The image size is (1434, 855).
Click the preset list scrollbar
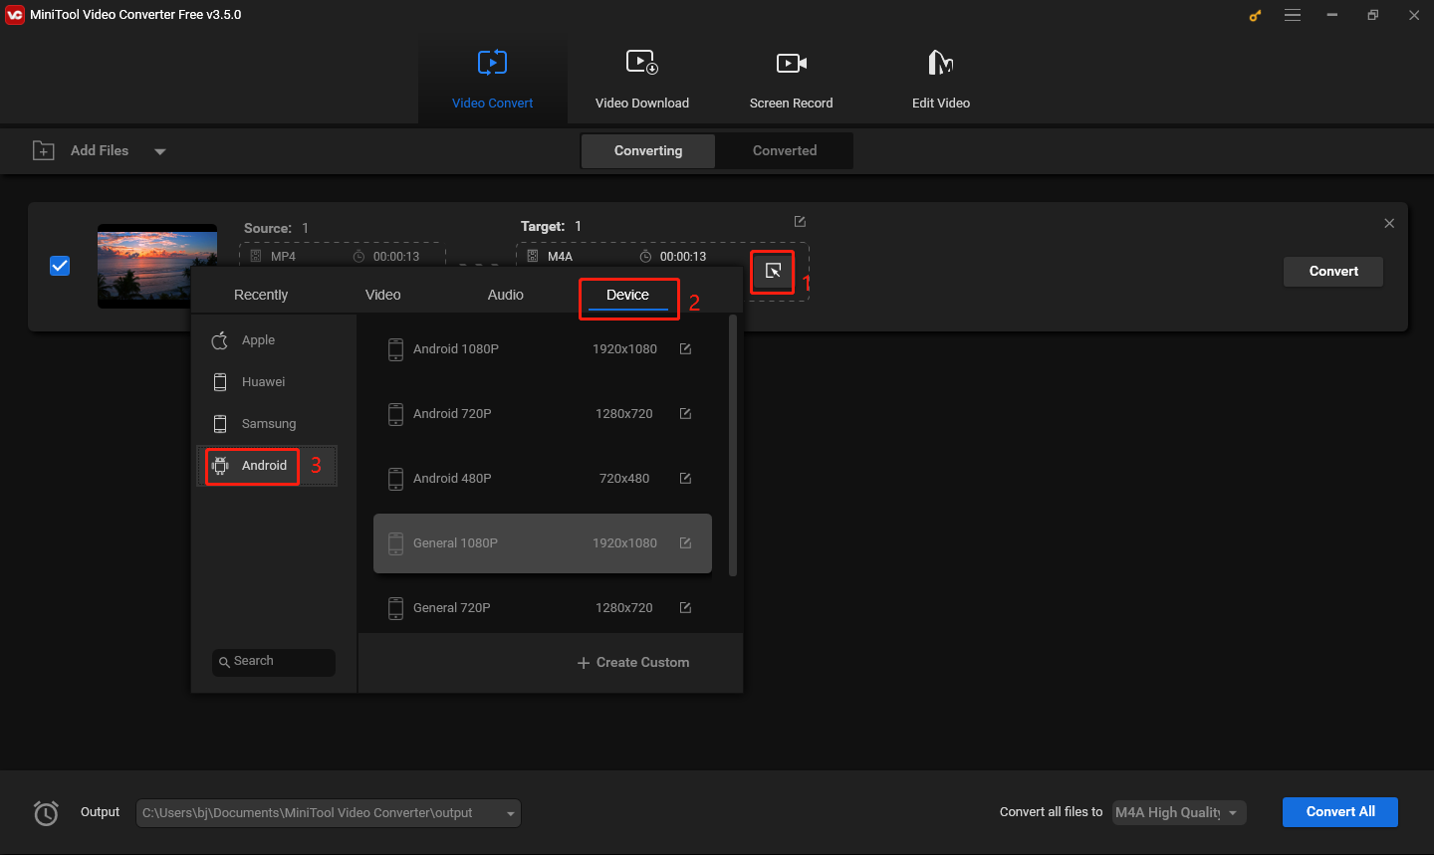734,446
